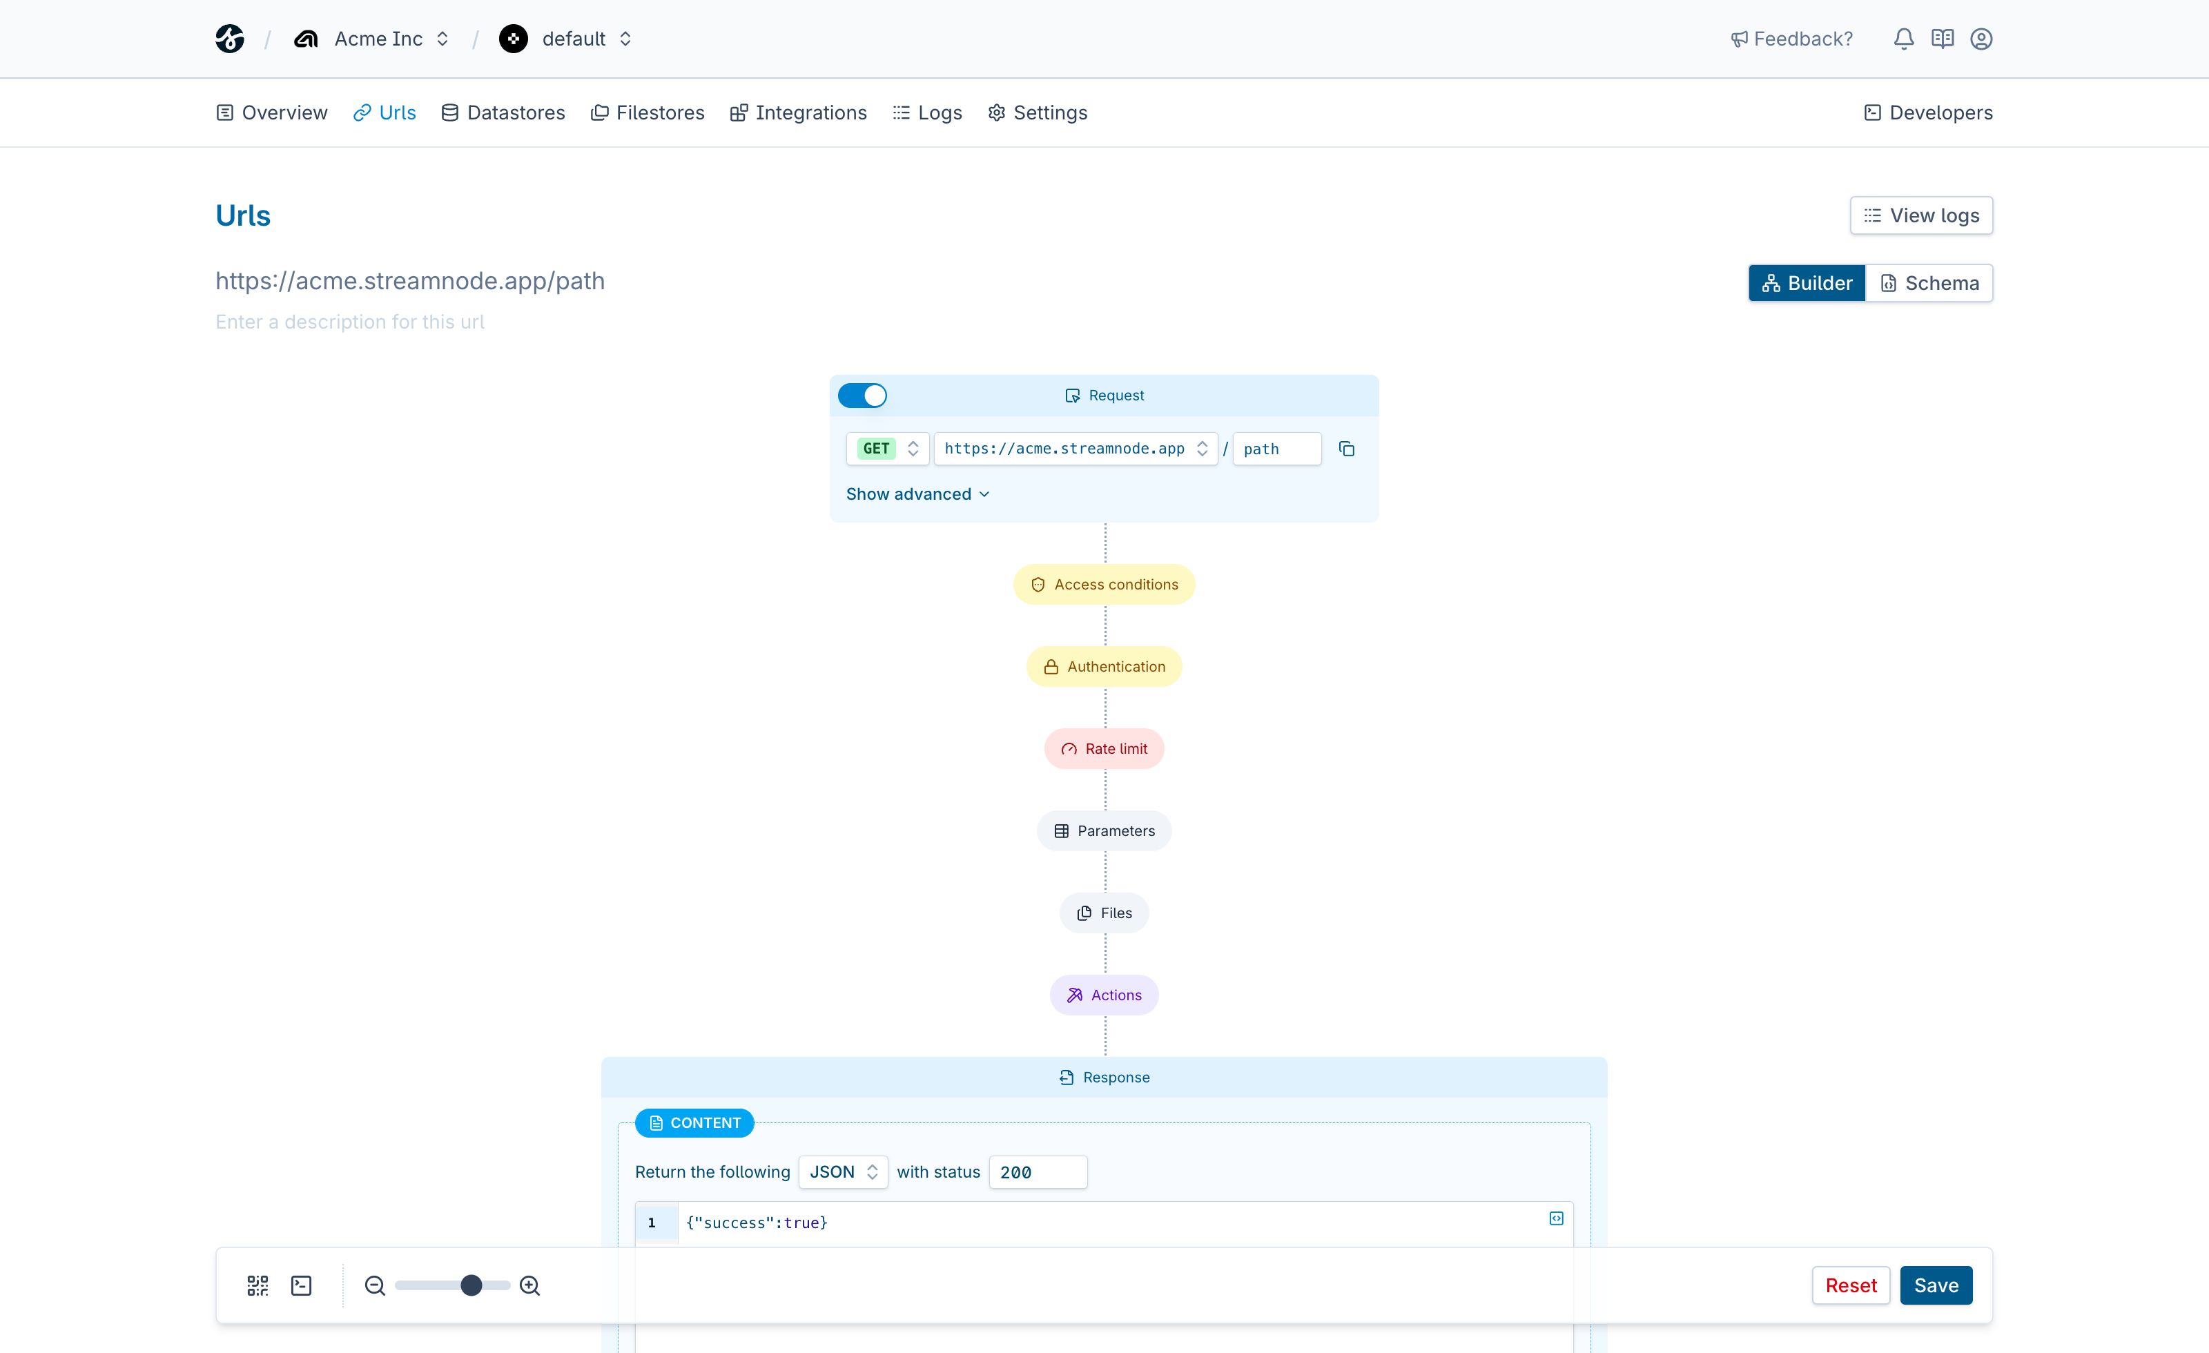Viewport: 2209px width, 1353px height.
Task: Open the user account menu icon
Action: pyautogui.click(x=1981, y=39)
